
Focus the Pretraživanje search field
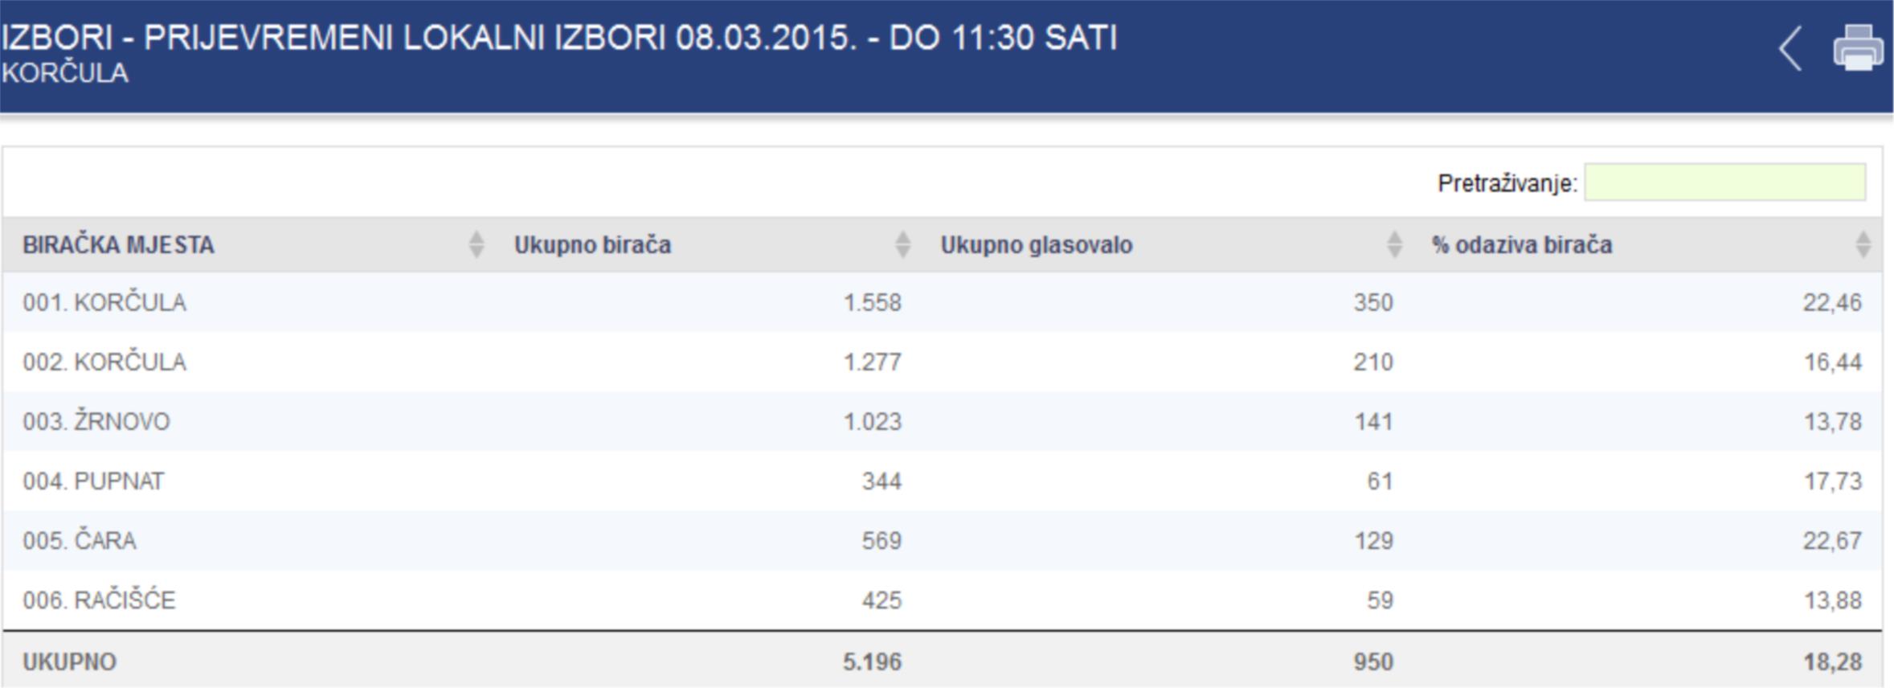(x=1724, y=183)
